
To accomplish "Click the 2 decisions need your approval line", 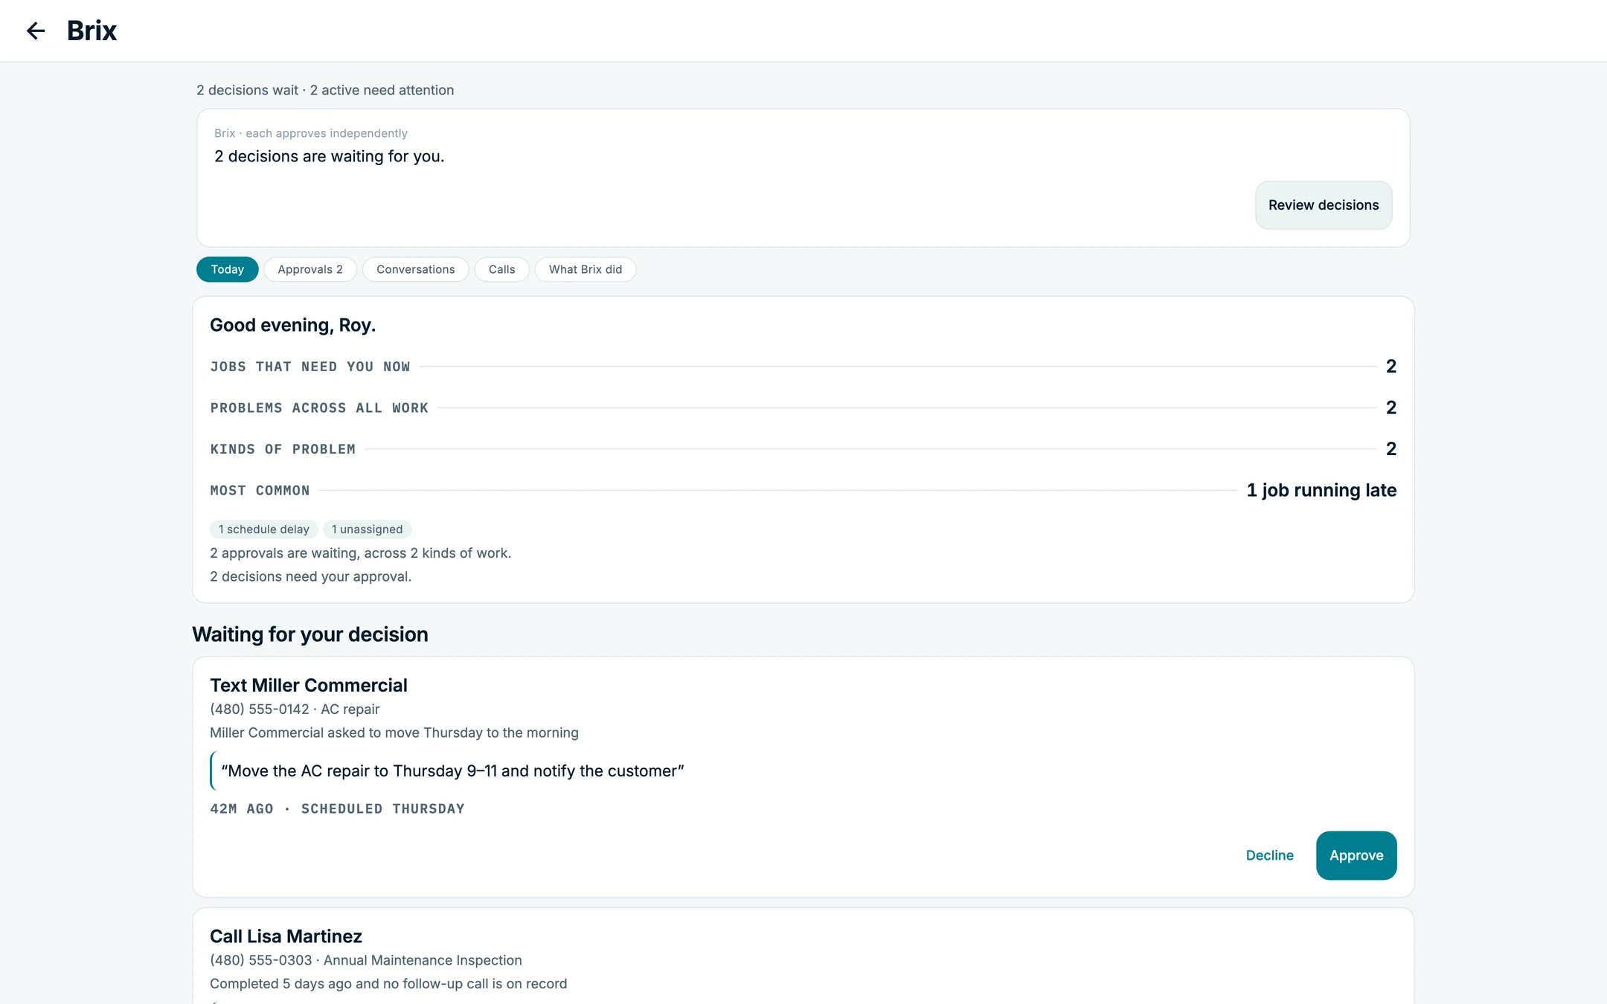I will click(310, 576).
